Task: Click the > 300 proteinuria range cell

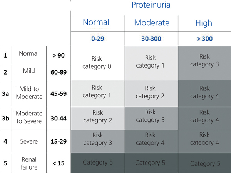Action: (204, 39)
